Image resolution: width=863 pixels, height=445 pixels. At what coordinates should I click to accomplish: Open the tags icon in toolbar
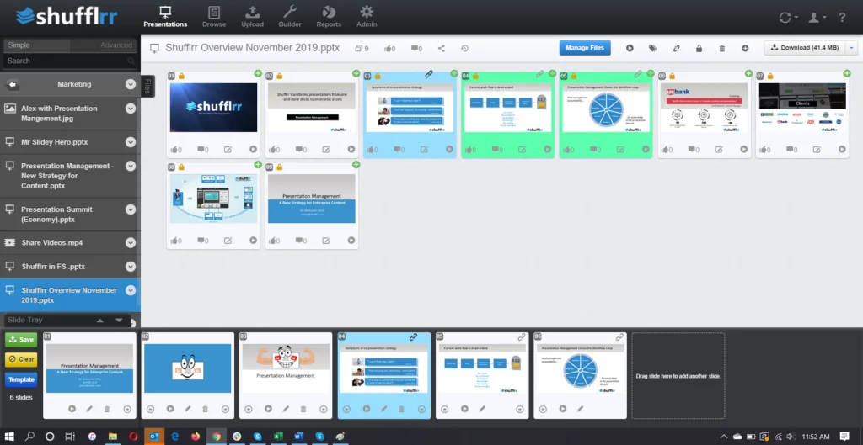tap(653, 48)
